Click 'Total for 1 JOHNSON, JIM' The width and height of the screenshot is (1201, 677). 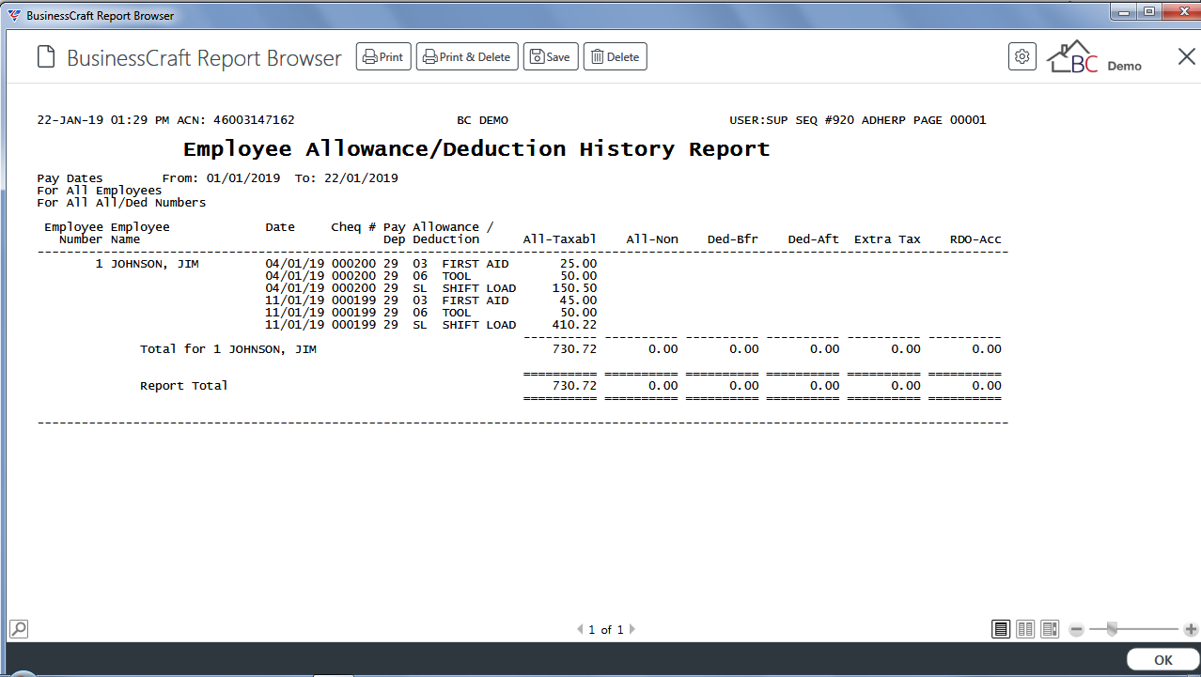(228, 349)
